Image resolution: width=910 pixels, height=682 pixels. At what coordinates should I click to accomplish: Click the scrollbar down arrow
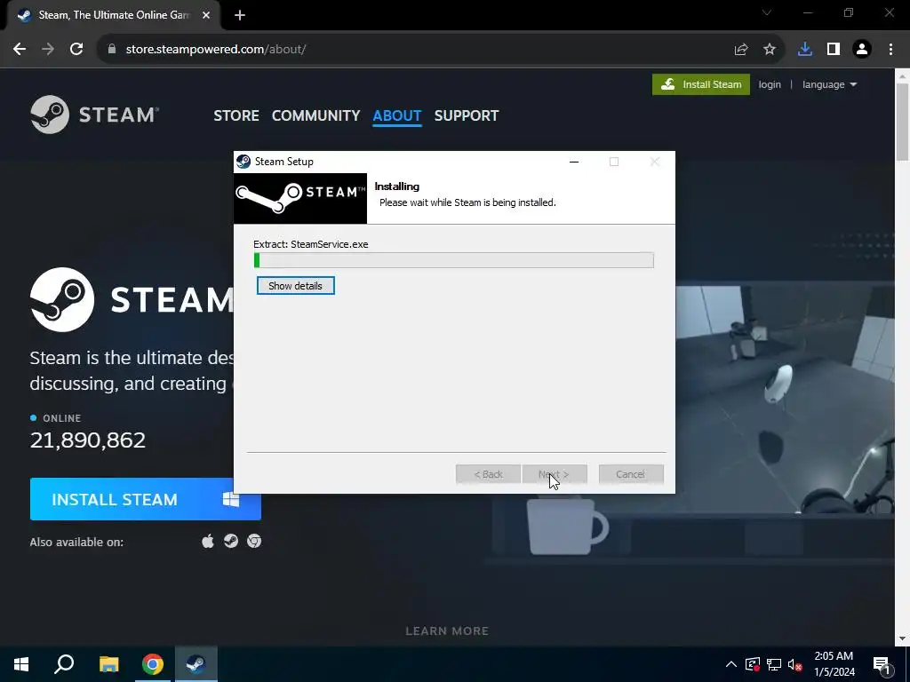point(903,639)
